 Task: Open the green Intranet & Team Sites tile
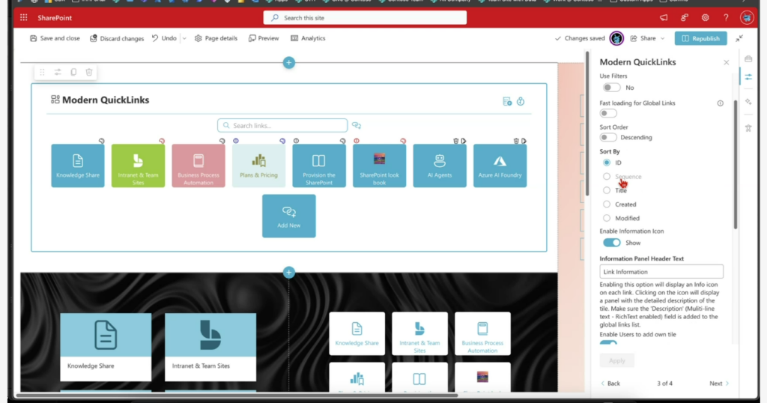[x=138, y=166]
